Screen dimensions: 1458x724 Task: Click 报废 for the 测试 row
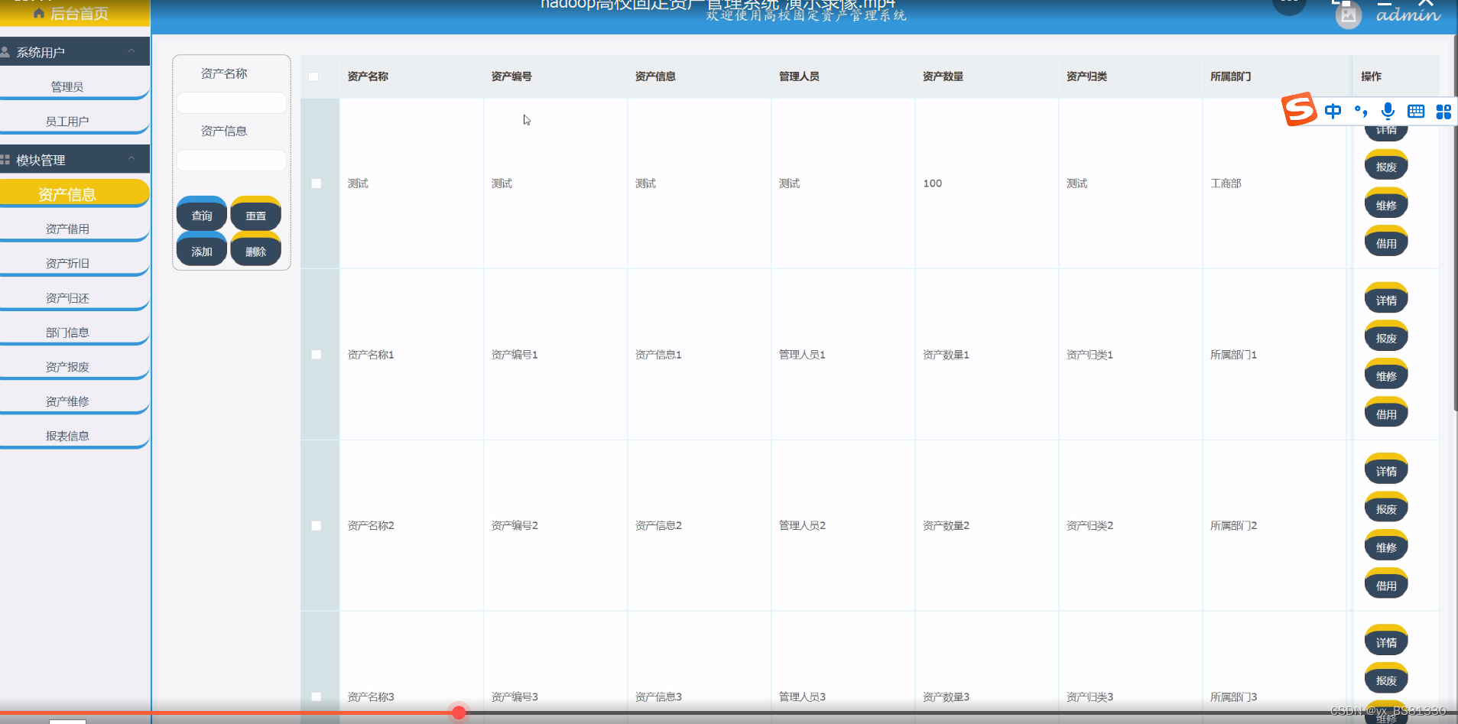(1386, 166)
